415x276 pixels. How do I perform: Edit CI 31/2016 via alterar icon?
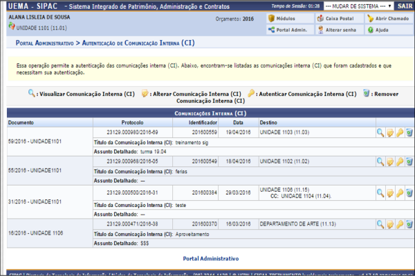point(390,193)
